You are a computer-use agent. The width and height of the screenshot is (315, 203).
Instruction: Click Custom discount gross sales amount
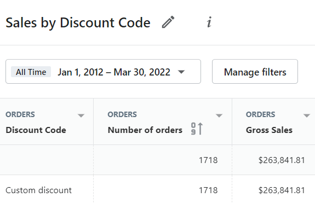click(282, 190)
